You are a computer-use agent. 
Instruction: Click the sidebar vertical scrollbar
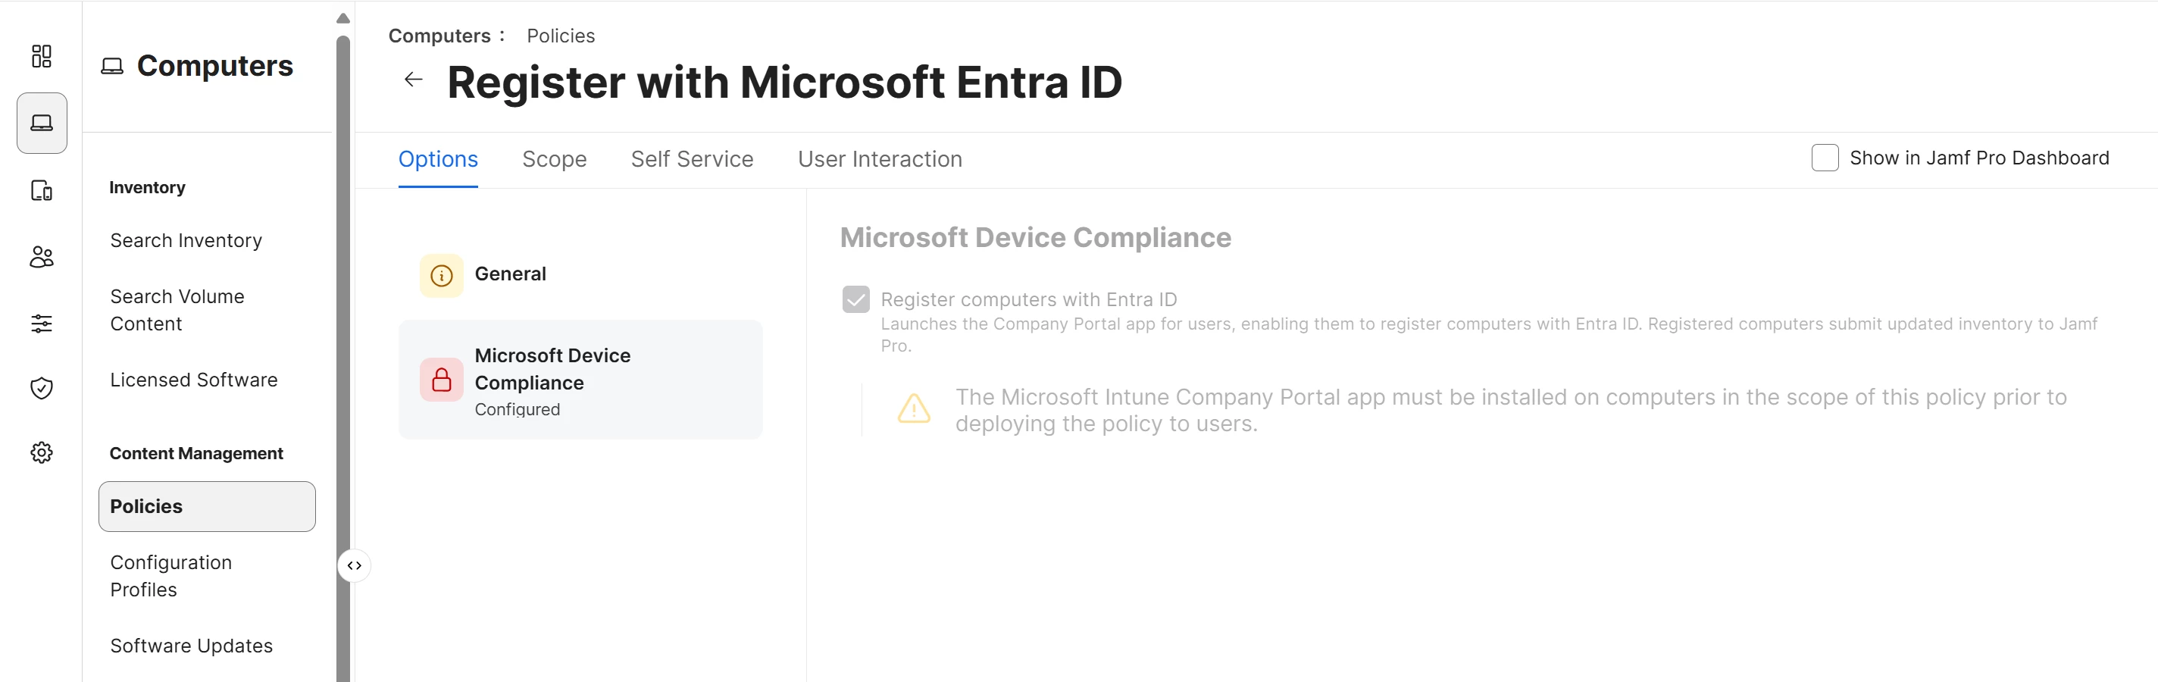pyautogui.click(x=343, y=358)
